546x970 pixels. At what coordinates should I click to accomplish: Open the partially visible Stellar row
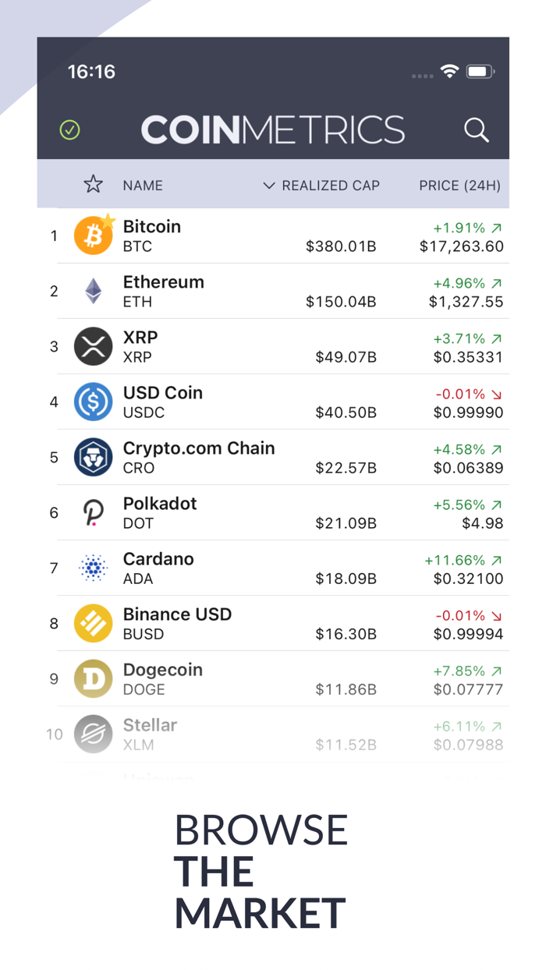click(234, 734)
